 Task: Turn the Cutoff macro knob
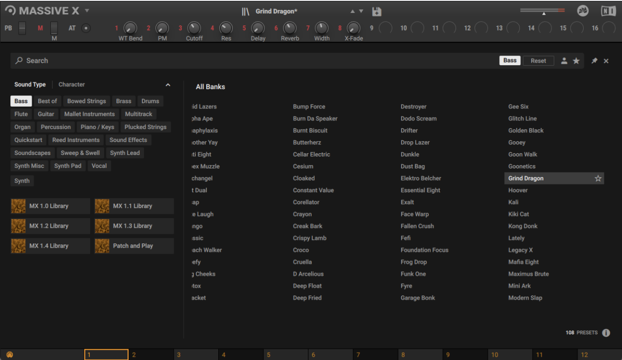coord(194,28)
